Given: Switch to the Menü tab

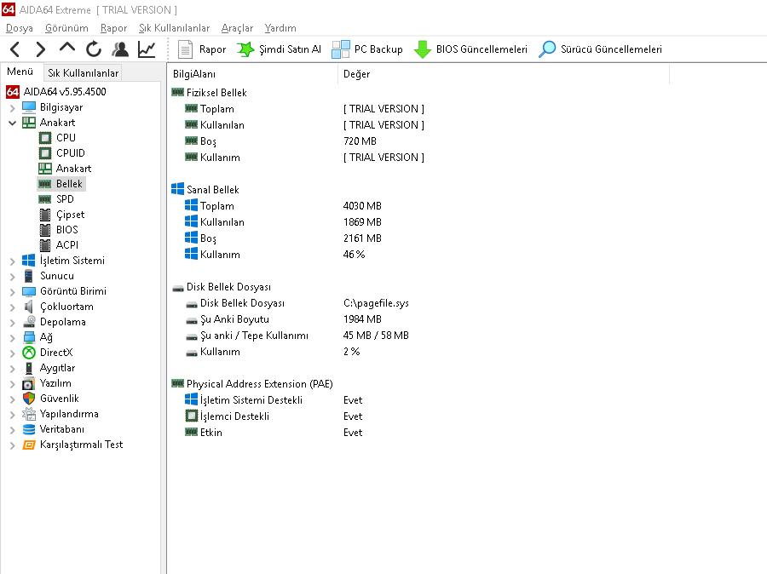Looking at the screenshot, I should pyautogui.click(x=20, y=72).
